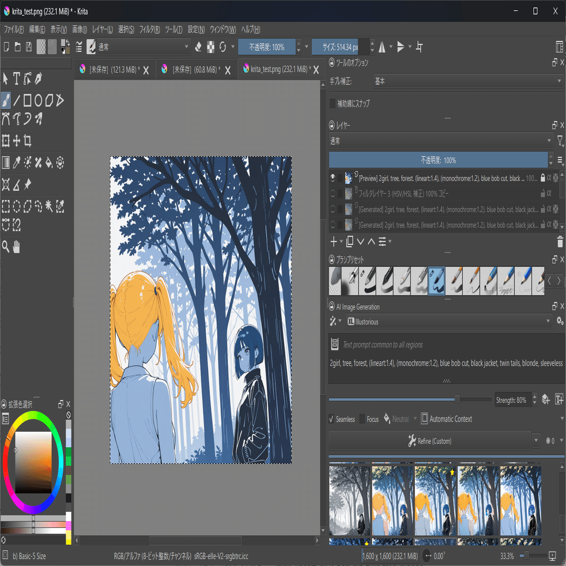
Task: Click the text prompt input field
Action: 446,363
